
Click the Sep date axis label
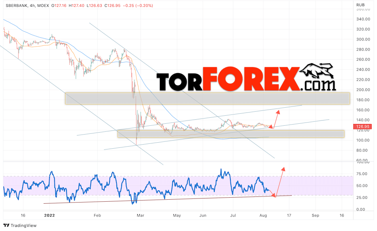[x=315, y=215]
